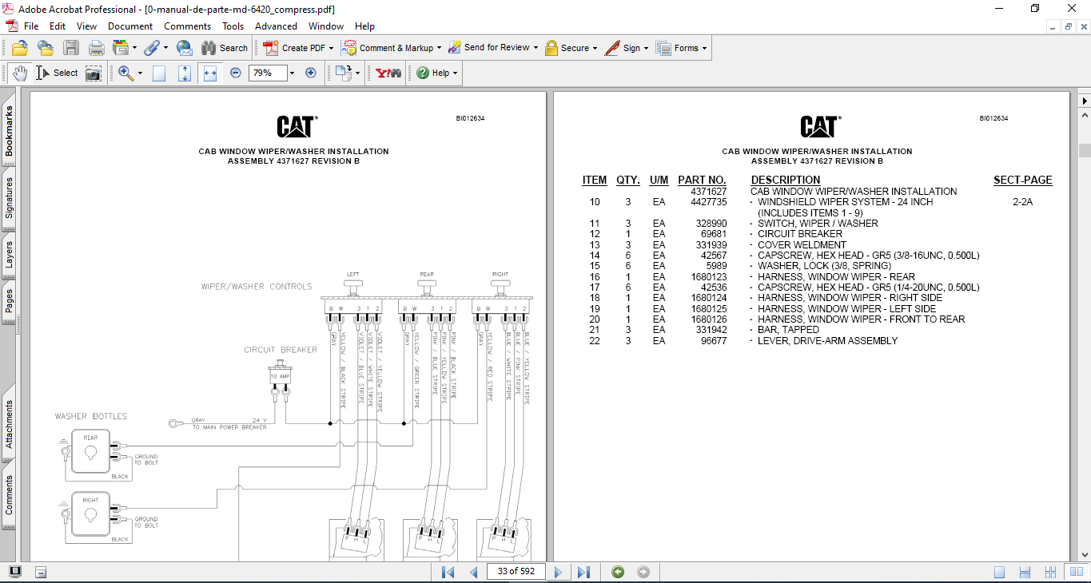The width and height of the screenshot is (1091, 583).
Task: Click the Save disk icon
Action: click(x=71, y=48)
